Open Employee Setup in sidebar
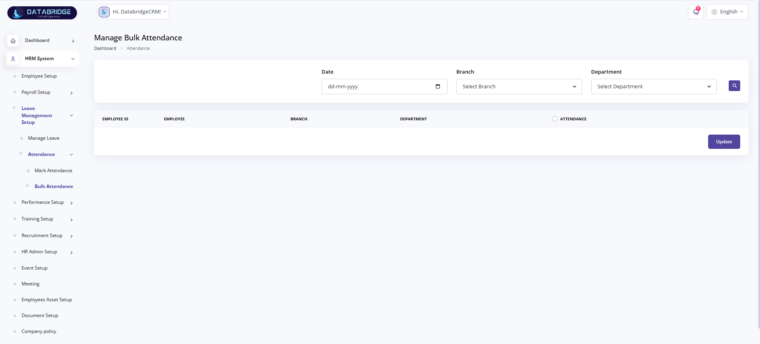This screenshot has width=760, height=344. [39, 76]
